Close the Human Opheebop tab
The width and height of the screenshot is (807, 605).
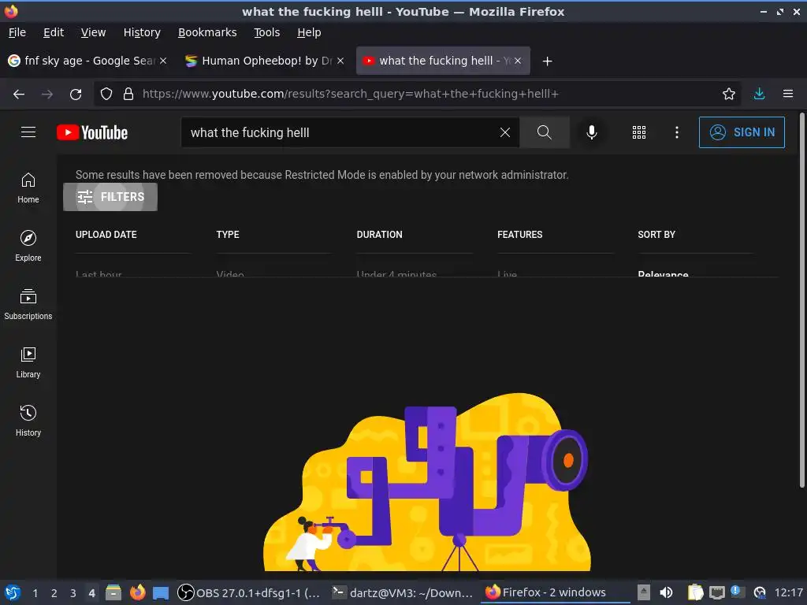point(340,61)
